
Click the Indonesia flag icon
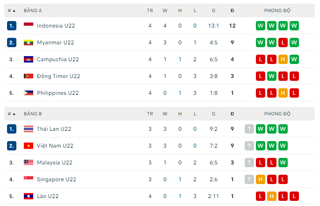[29, 26]
